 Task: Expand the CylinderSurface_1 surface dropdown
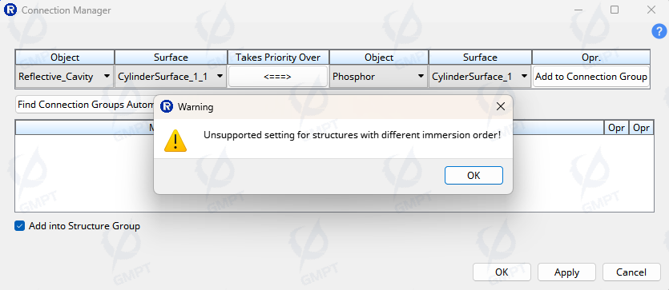pyautogui.click(x=480, y=77)
